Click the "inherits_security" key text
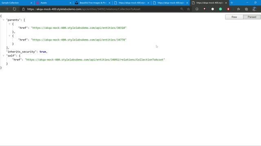261x146 pixels. (x=22, y=52)
